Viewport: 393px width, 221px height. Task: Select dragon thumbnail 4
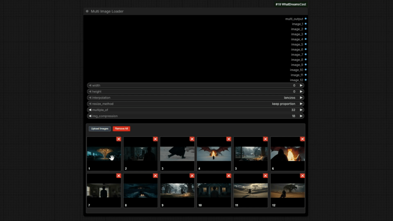pos(214,154)
